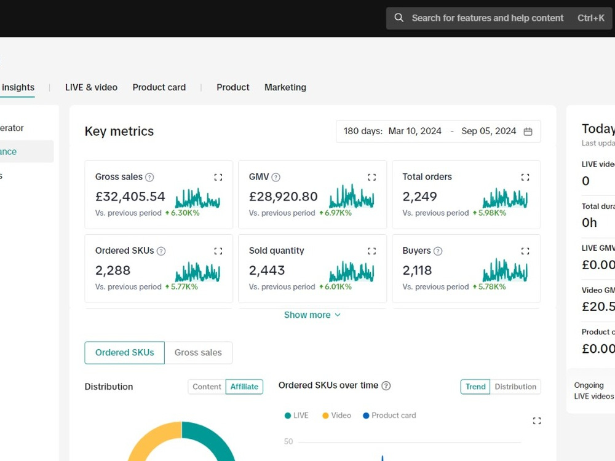Click Gross sales info question icon
Viewport: 615px width, 461px height.
click(149, 177)
